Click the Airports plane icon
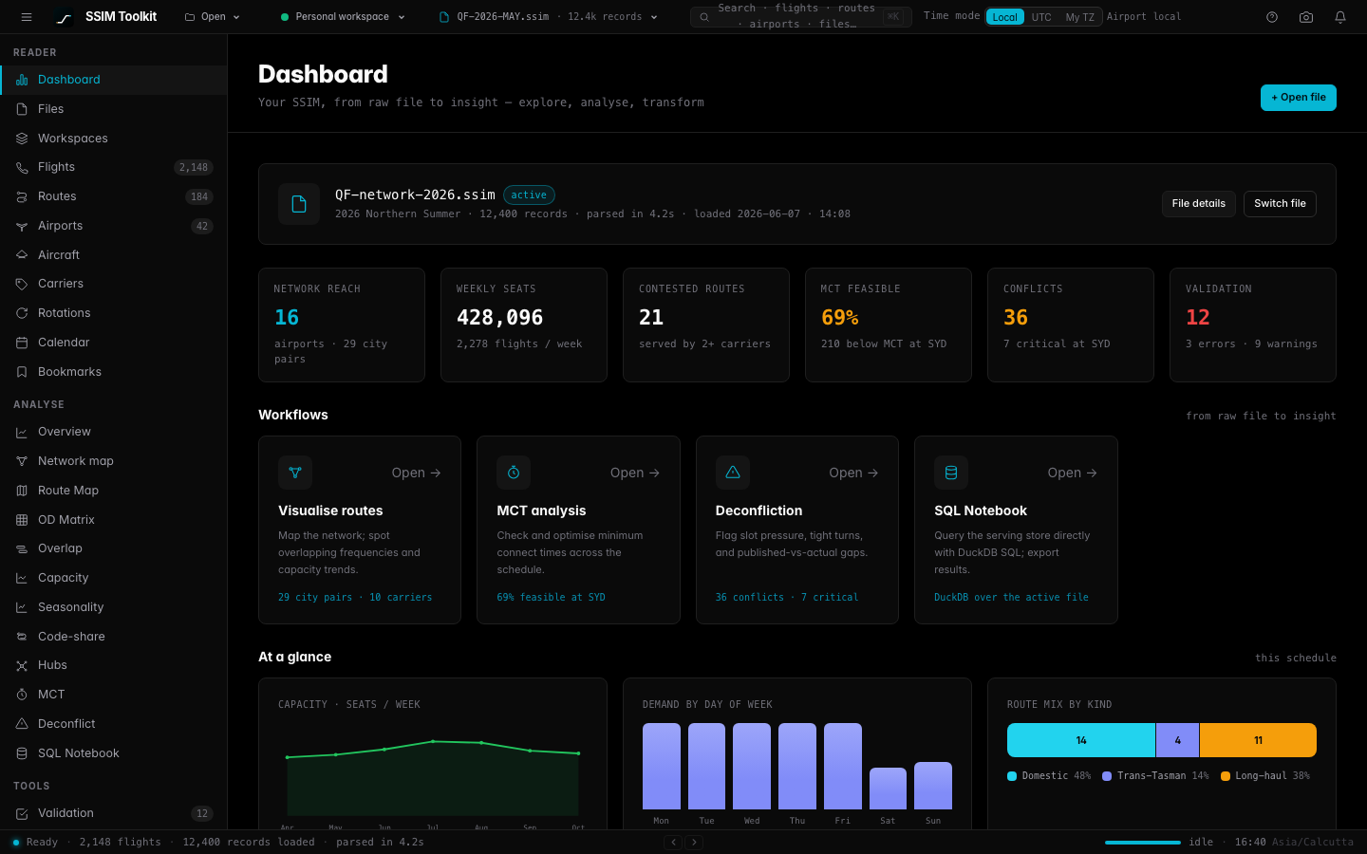The height and width of the screenshot is (854, 1367). pyautogui.click(x=22, y=226)
